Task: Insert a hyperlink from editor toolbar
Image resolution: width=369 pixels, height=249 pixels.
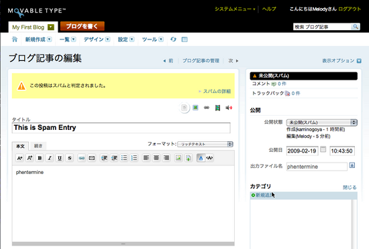Action: pos(82,158)
